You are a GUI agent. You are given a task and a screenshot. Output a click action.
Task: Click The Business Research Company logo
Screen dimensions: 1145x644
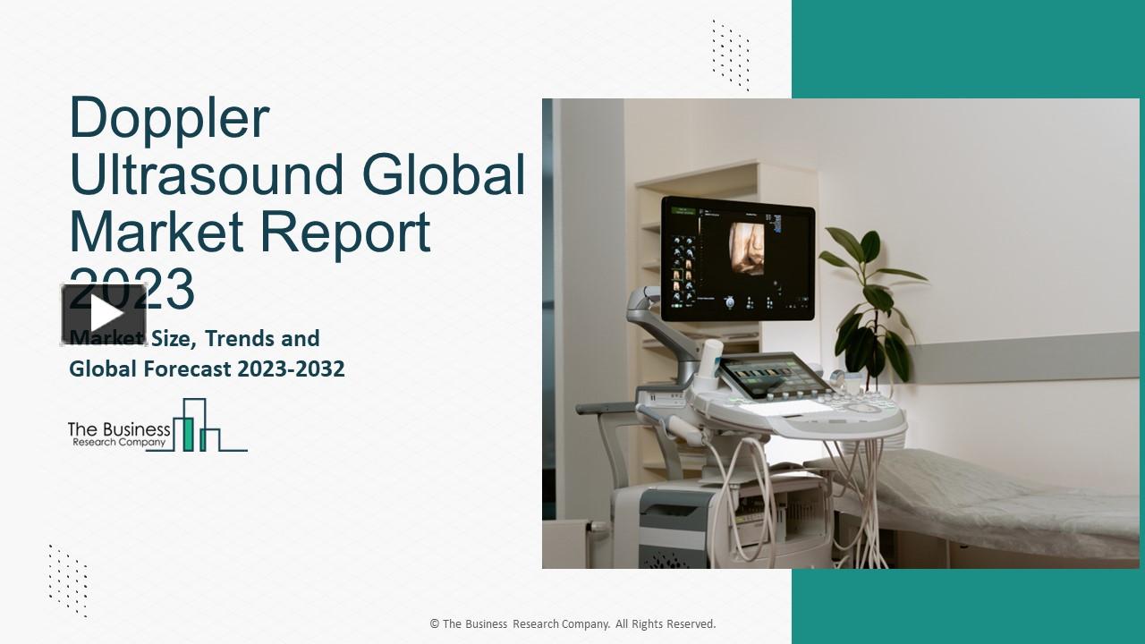[x=157, y=431]
